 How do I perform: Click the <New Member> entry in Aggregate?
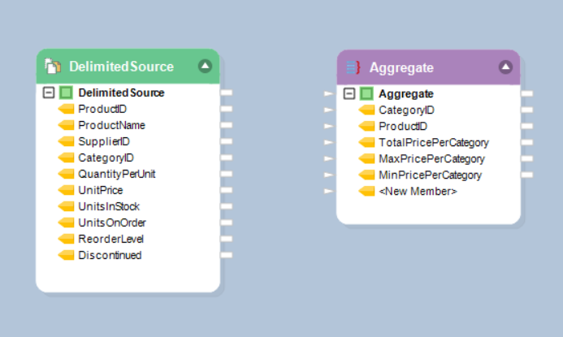pos(418,192)
